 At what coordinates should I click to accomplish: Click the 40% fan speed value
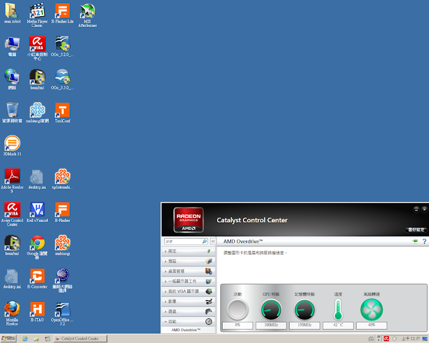[x=372, y=325]
